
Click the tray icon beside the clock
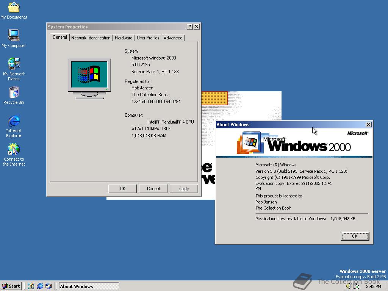[x=356, y=286]
